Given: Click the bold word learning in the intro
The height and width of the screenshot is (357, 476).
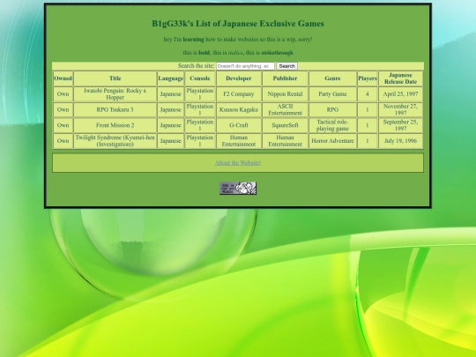Looking at the screenshot, I should 193,40.
